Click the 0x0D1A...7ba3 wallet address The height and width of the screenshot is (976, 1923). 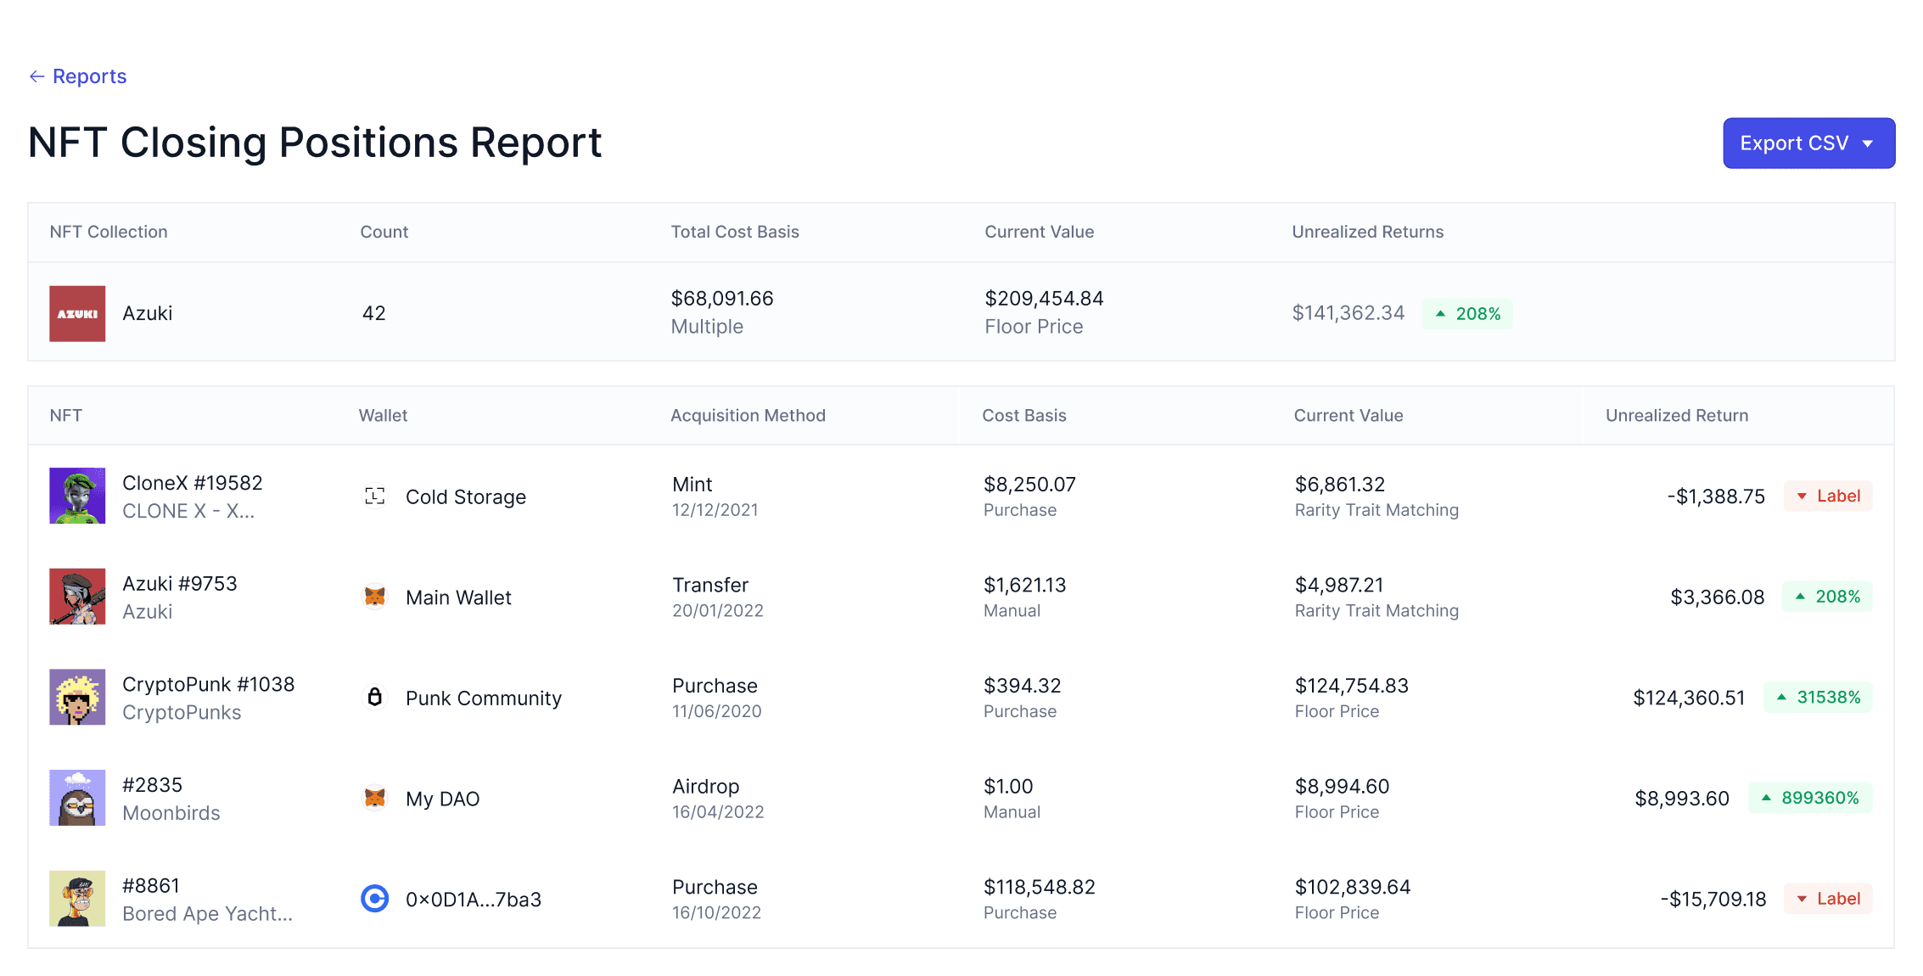tap(474, 899)
